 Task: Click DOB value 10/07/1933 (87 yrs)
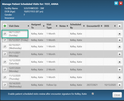click(33, 12)
